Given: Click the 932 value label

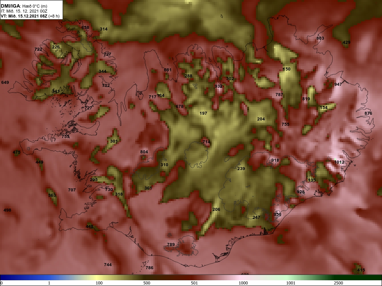Looking at the screenshot, I should pyautogui.click(x=219, y=86).
